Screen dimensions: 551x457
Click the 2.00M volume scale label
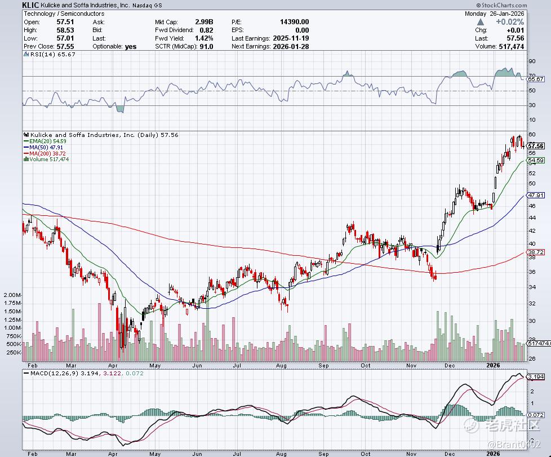(x=12, y=295)
